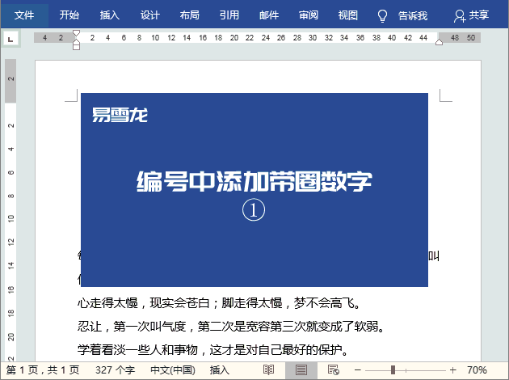The image size is (509, 380).
Task: Select the 设计 ribbon tab
Action: tap(149, 15)
